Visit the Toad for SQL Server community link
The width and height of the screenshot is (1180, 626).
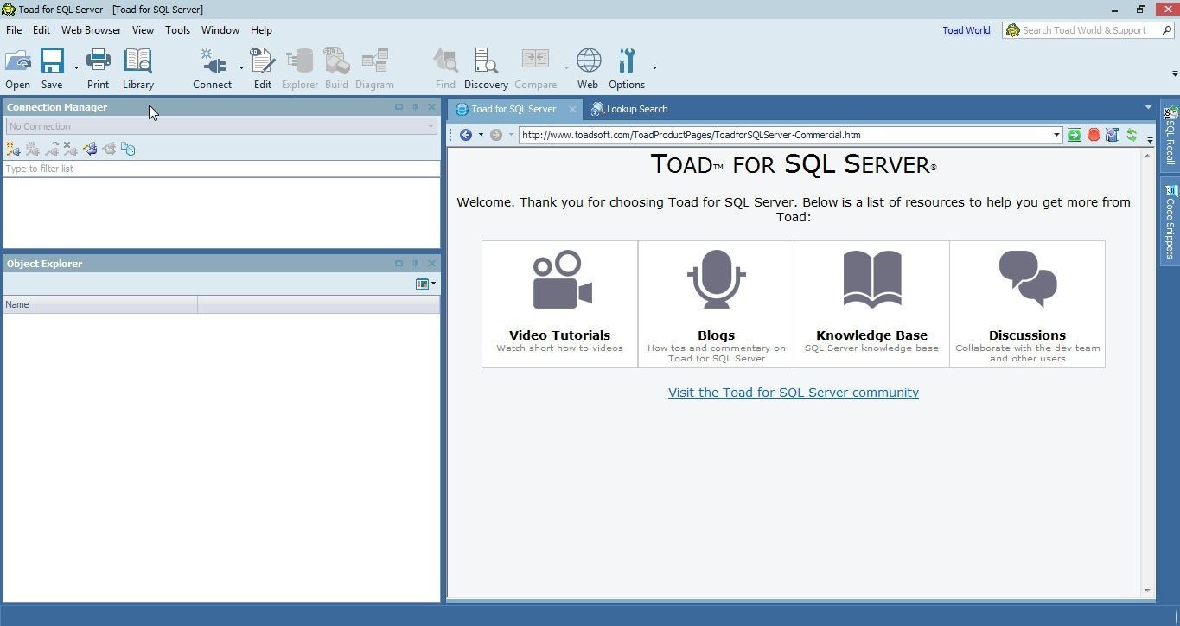tap(794, 393)
